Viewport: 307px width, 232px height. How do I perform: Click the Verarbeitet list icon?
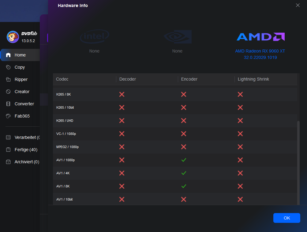pyautogui.click(x=8, y=137)
